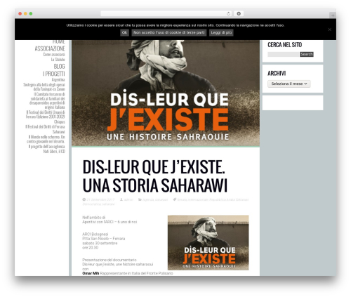Open the Seleziona il mese archive dropdown
The height and width of the screenshot is (297, 351).
point(289,84)
